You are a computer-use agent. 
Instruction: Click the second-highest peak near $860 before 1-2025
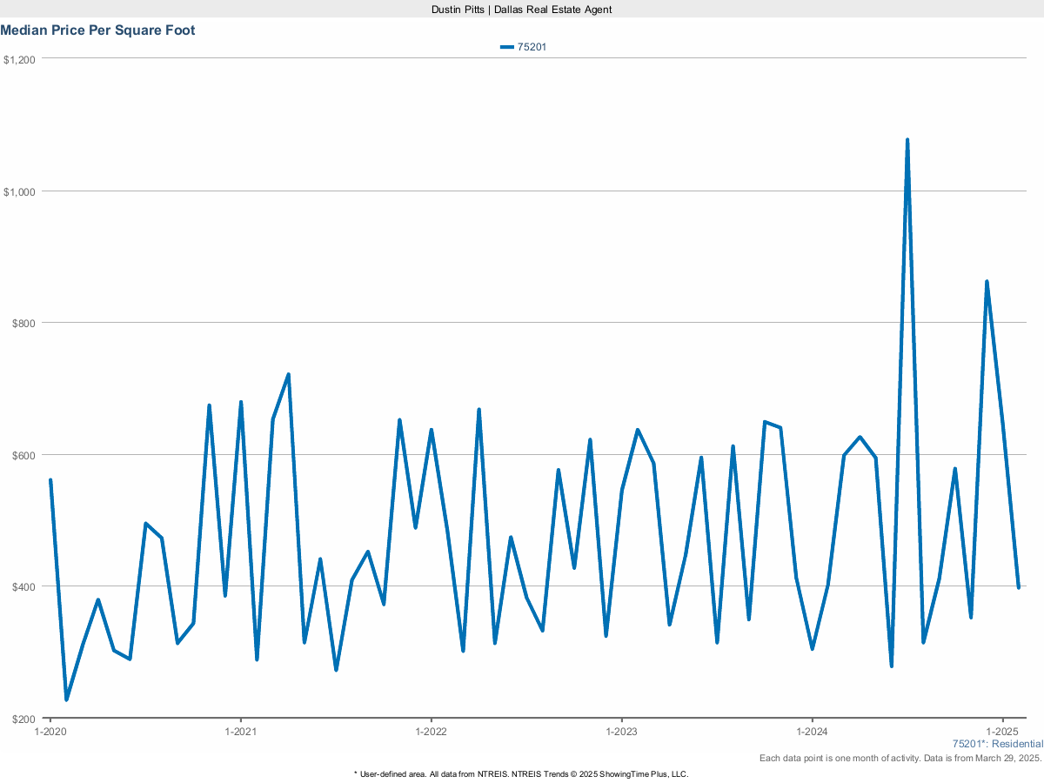pos(987,282)
